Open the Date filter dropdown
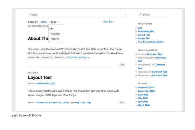 (45, 22)
